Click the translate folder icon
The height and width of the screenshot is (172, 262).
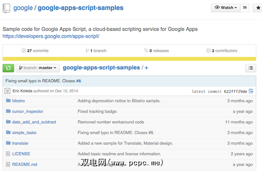8,143
